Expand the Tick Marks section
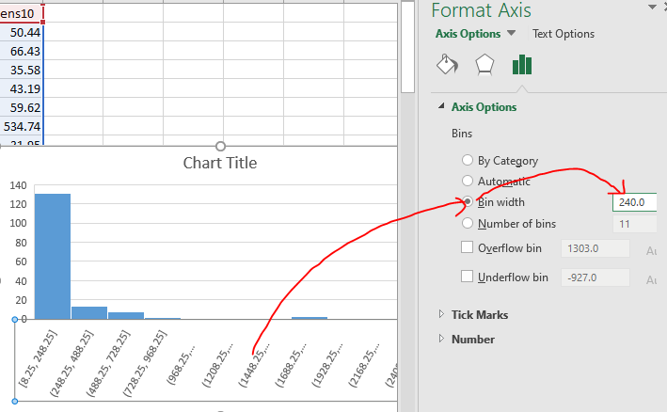Viewport: 667px width, 412px height. click(442, 314)
